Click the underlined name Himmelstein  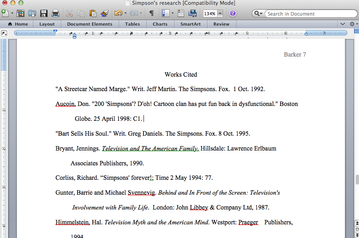[73, 222]
